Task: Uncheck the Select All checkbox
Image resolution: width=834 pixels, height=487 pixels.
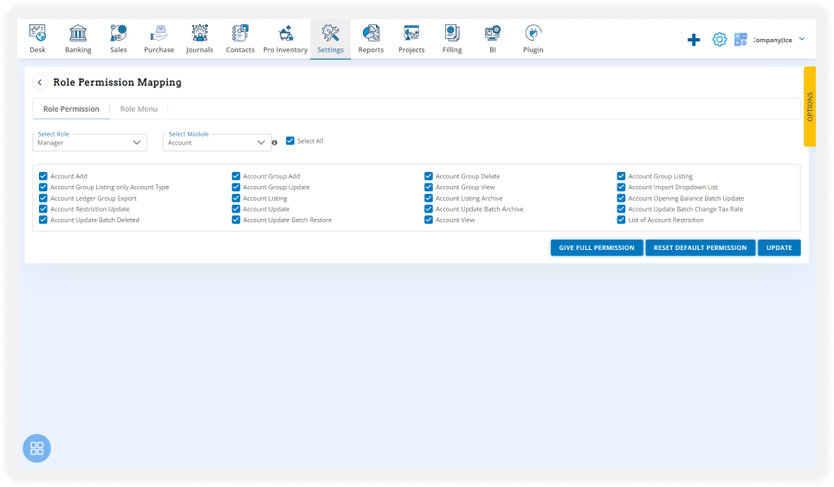Action: [290, 141]
